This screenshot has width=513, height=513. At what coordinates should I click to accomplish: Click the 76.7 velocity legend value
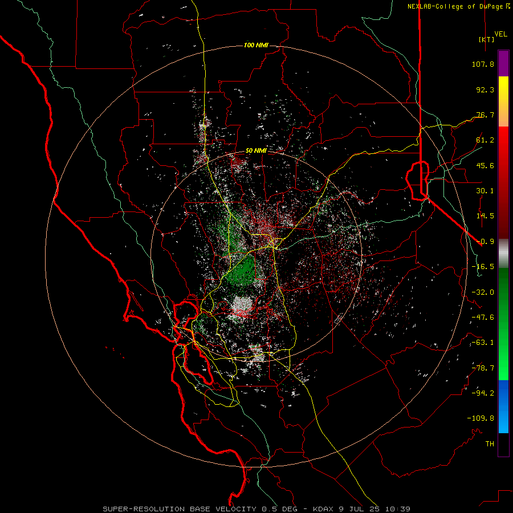[x=485, y=115]
